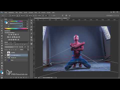Open the Deckkraft opacity slider arrow
The height and width of the screenshot is (90, 120).
(28, 47)
